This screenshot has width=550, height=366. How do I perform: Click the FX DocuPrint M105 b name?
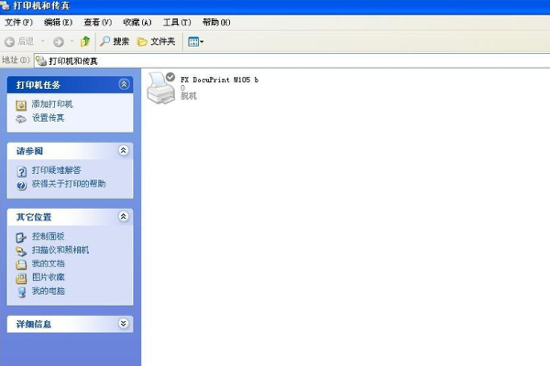click(219, 80)
